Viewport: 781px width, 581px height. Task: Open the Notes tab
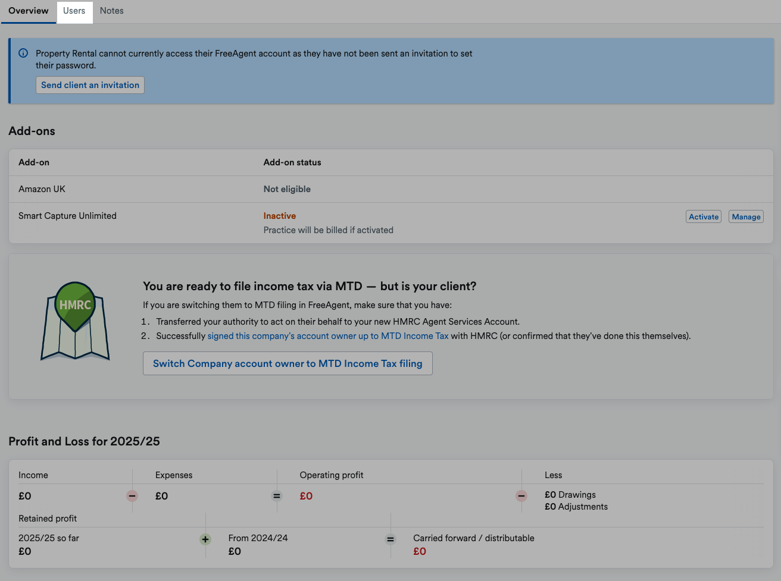pyautogui.click(x=112, y=11)
